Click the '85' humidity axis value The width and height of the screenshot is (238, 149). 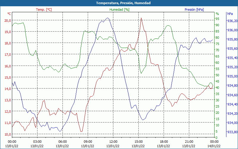[x=217, y=31]
